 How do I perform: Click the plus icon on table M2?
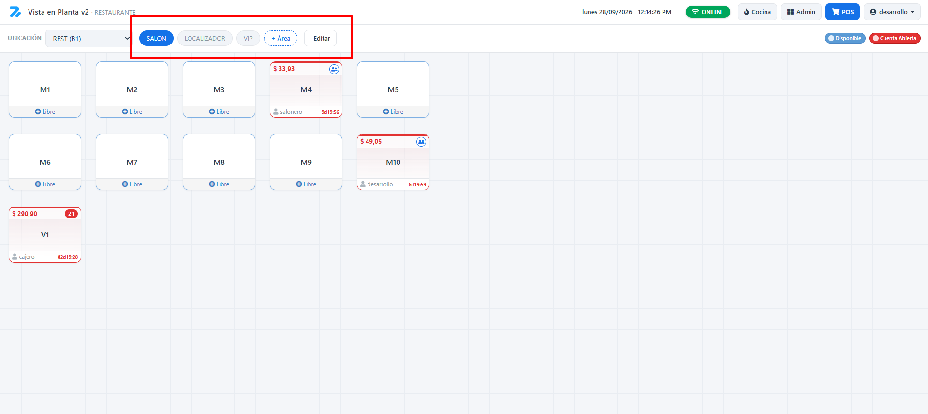(x=125, y=112)
